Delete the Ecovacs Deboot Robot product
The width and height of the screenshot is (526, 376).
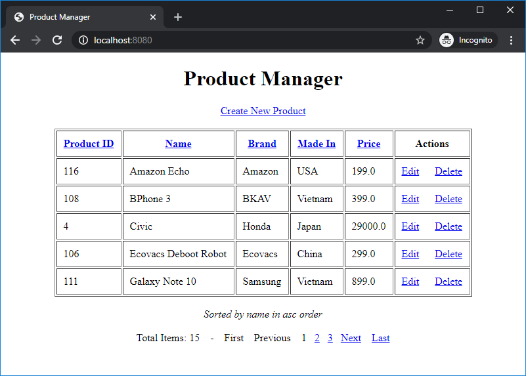point(449,254)
